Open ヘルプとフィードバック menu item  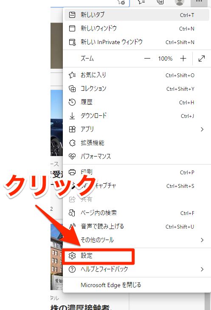click(137, 269)
